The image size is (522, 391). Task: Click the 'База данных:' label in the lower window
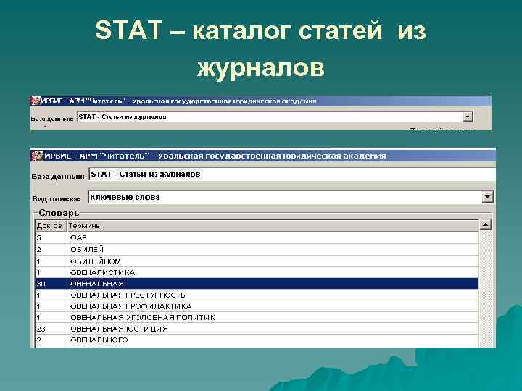[x=58, y=176]
